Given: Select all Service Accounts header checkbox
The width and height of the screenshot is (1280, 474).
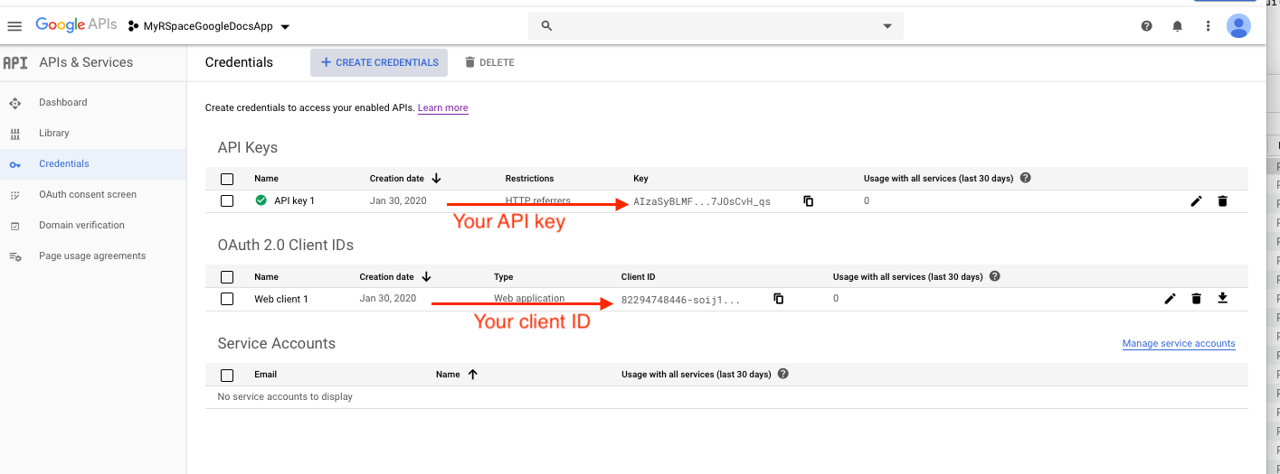Looking at the screenshot, I should coord(227,375).
